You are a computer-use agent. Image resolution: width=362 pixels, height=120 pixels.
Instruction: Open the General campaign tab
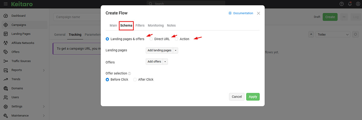pos(60,34)
